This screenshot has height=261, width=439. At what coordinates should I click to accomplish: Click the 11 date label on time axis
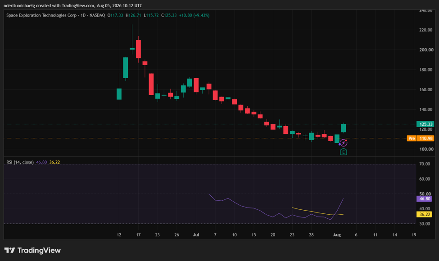pos(375,235)
